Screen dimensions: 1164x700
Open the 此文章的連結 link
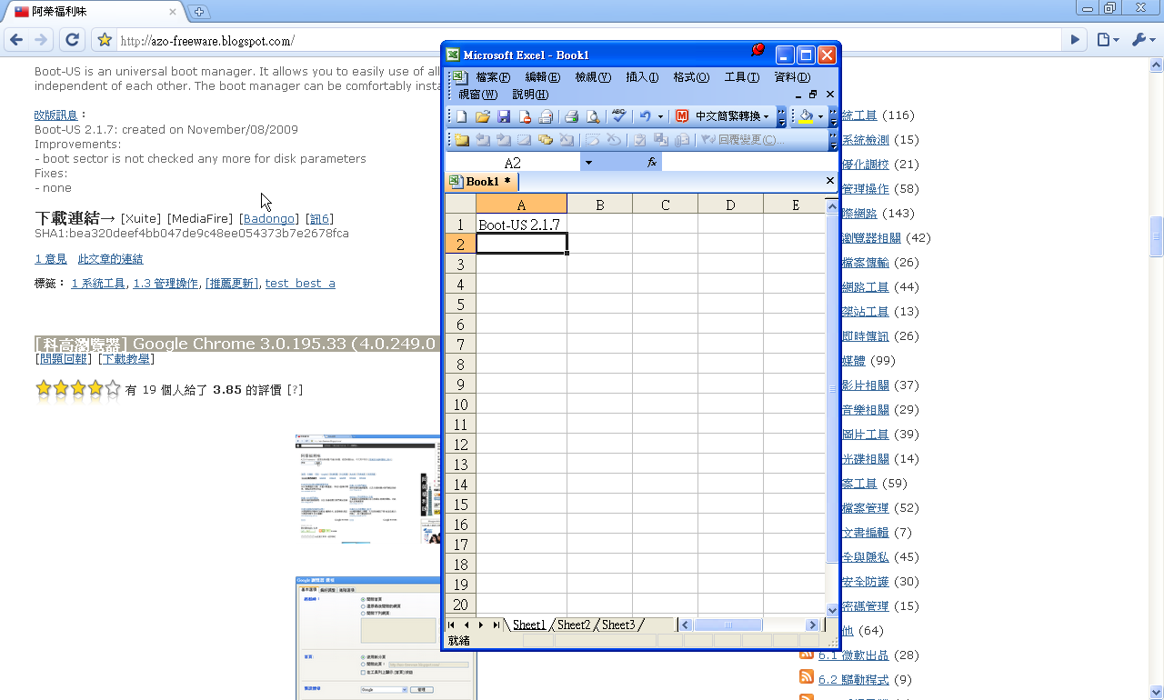click(110, 259)
